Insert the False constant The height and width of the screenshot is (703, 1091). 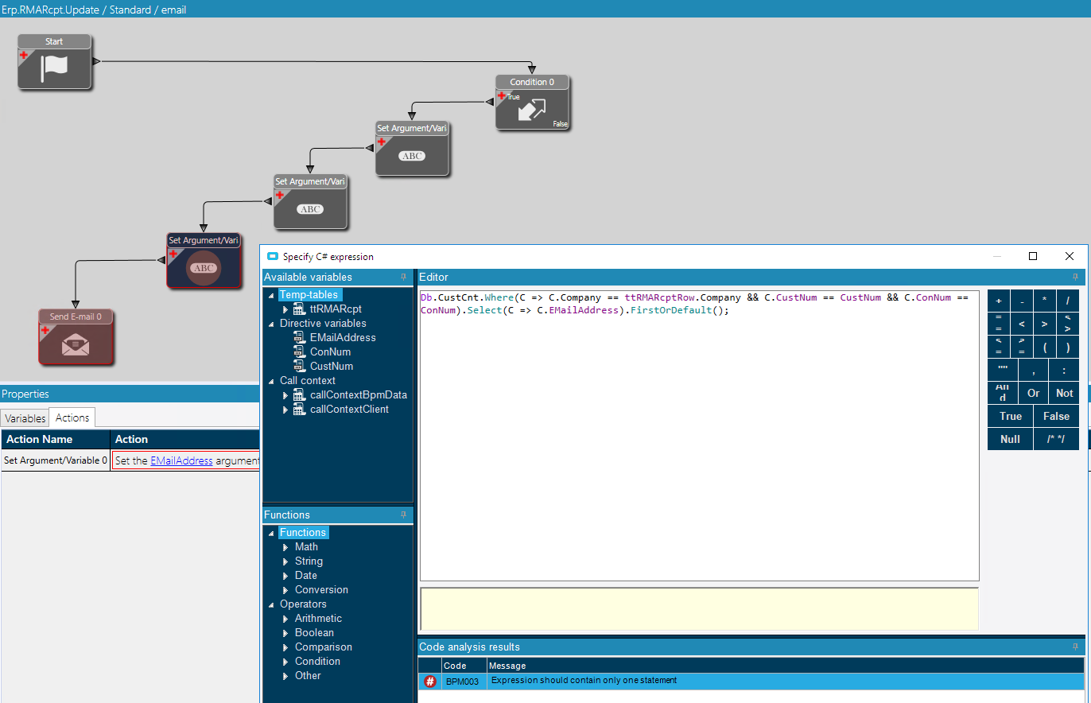click(1057, 416)
